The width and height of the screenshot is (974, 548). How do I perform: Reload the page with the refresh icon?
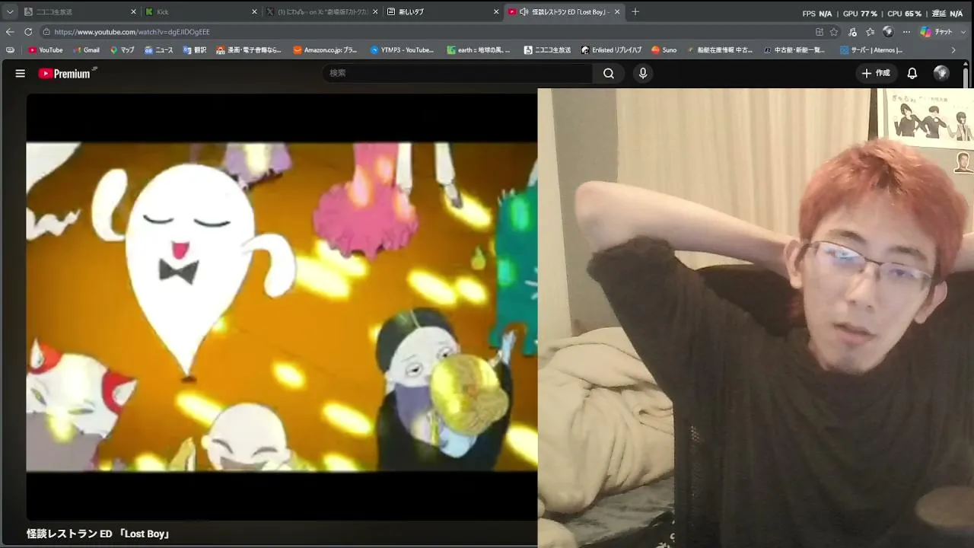click(28, 32)
